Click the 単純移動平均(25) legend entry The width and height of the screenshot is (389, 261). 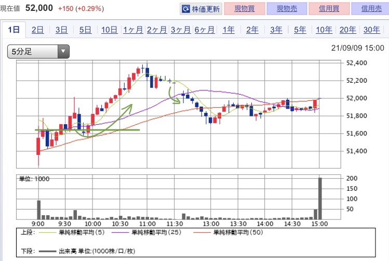point(146,232)
